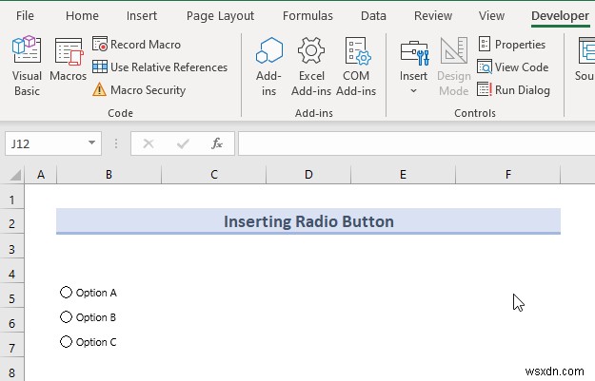Open the Visual Basic editor

coord(27,67)
